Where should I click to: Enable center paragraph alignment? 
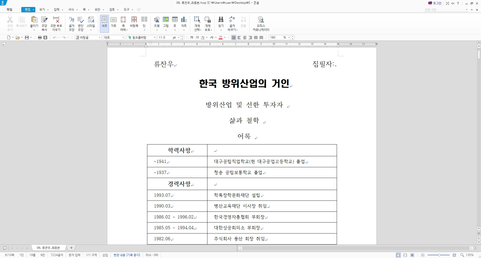[x=245, y=37]
